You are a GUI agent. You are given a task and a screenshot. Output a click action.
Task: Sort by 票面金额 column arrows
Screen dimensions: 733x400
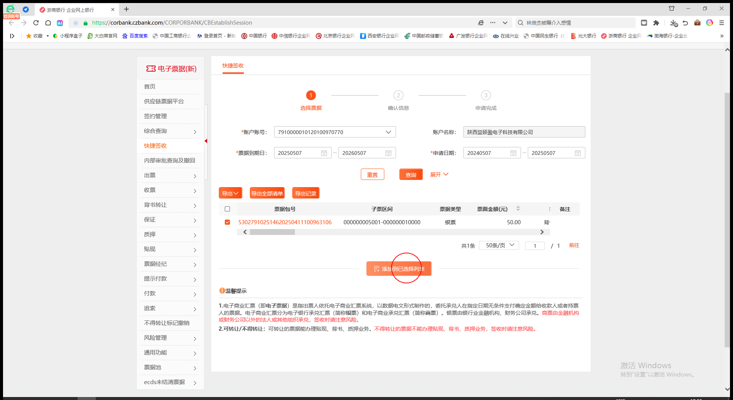pyautogui.click(x=518, y=209)
